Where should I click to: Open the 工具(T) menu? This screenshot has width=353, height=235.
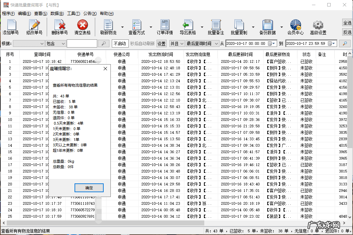point(74,14)
